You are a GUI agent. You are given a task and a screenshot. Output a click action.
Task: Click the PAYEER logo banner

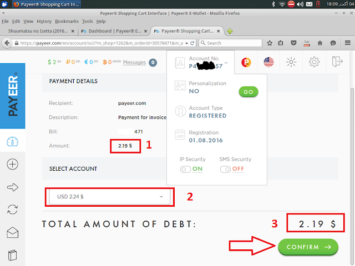(x=13, y=96)
